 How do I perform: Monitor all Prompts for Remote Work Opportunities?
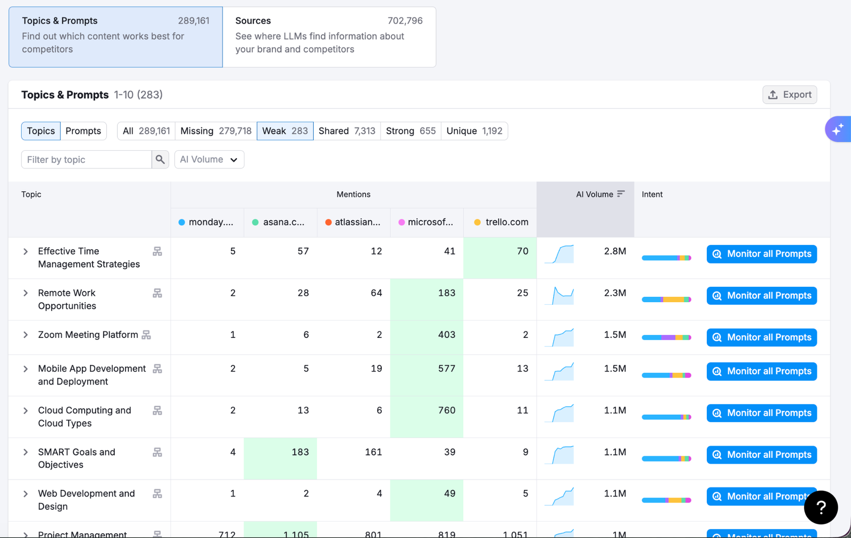[x=762, y=296]
